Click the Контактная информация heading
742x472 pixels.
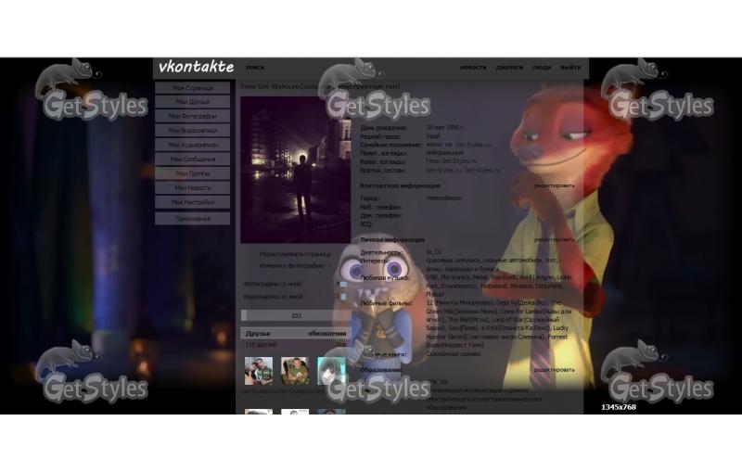[400, 185]
